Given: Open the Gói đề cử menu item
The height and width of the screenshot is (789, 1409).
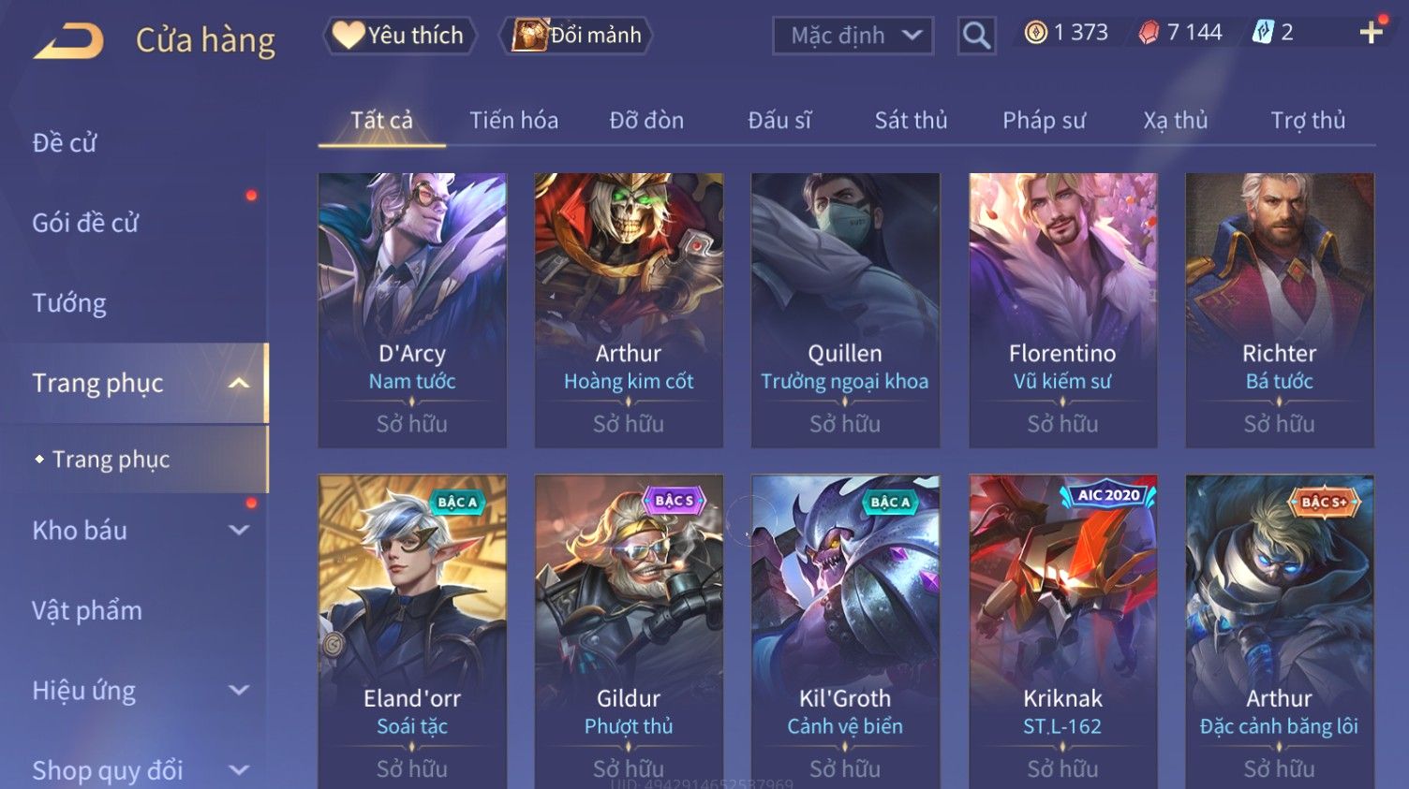Looking at the screenshot, I should click(85, 223).
